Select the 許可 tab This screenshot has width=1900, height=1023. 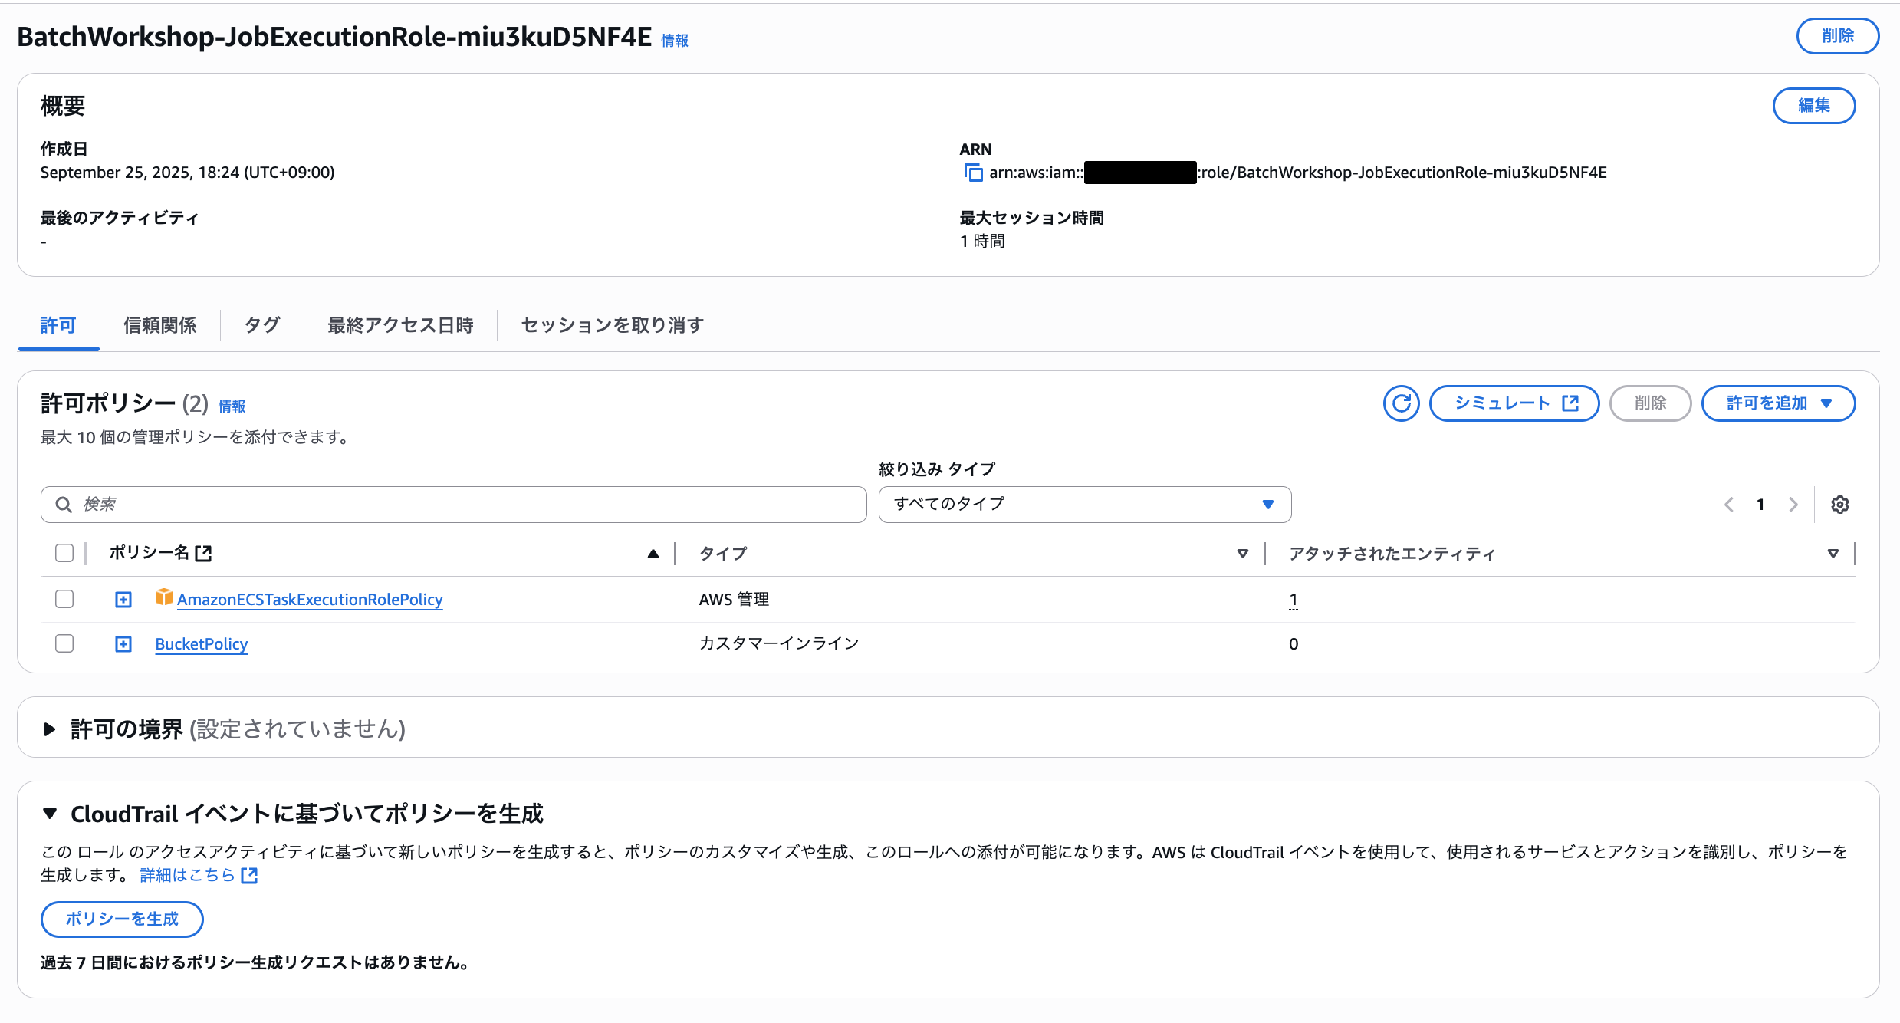[x=58, y=326]
